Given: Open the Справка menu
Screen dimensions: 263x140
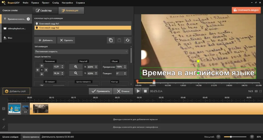Looking at the screenshot, I should [x=80, y=3].
